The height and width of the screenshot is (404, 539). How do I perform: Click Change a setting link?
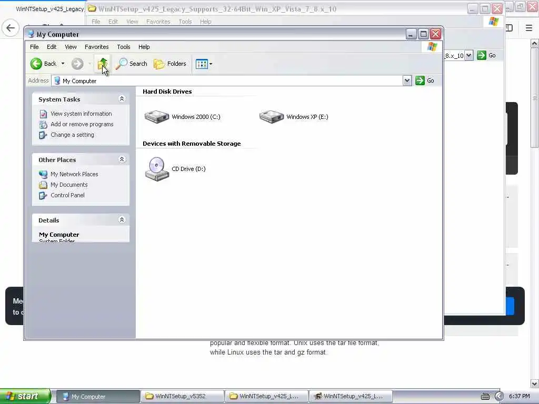[72, 135]
